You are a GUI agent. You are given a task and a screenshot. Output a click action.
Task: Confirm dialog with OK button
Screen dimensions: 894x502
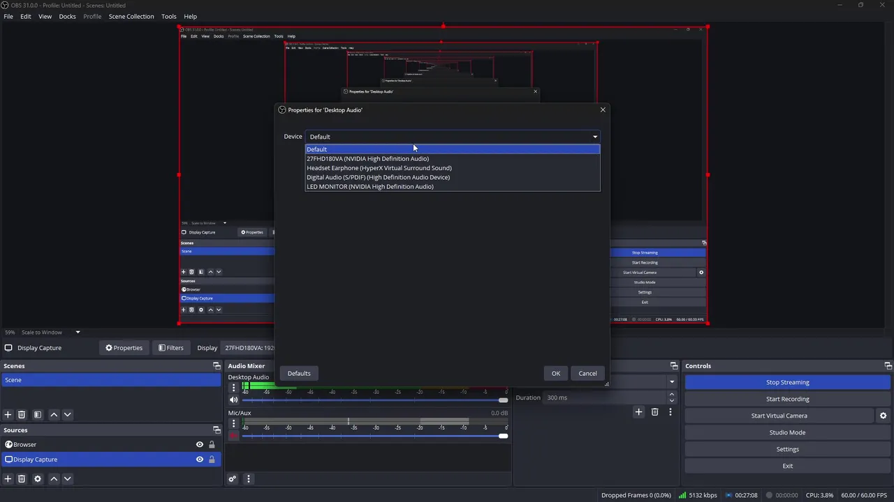[x=556, y=373]
